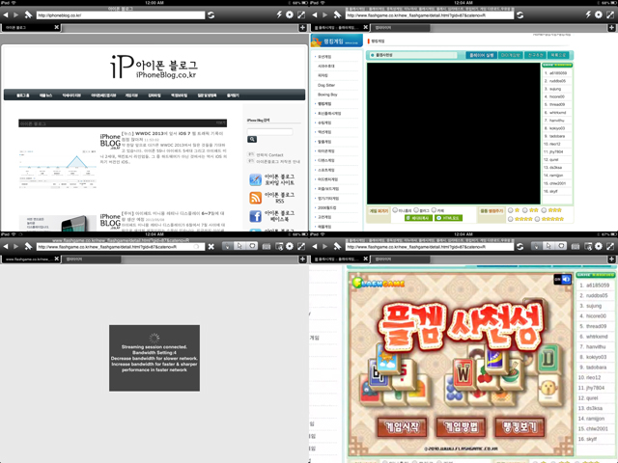Image resolution: width=618 pixels, height=463 pixels.
Task: Reload the iphoneblog.co.kr page
Action: click(x=211, y=15)
